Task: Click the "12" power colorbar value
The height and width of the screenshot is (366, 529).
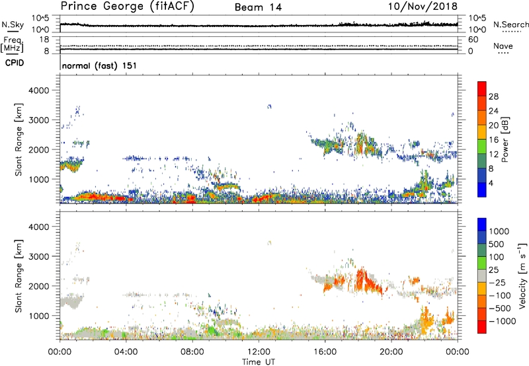Action: click(x=493, y=155)
